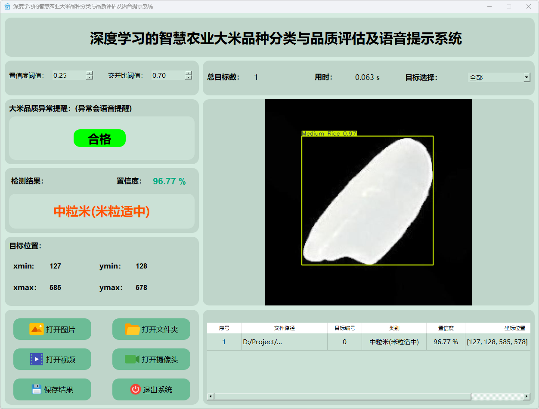539x409 pixels.
Task: Increase the 置信度阈值 value with up arrow
Action: coord(89,73)
